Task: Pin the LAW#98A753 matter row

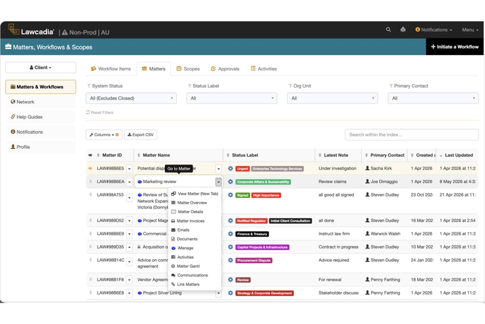Action: (x=90, y=195)
